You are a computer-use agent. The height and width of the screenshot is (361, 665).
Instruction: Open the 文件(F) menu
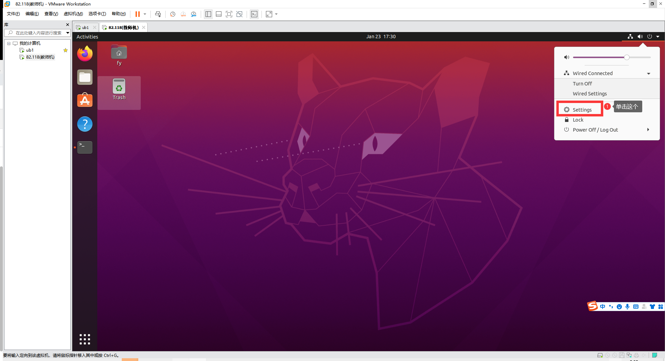pyautogui.click(x=13, y=14)
